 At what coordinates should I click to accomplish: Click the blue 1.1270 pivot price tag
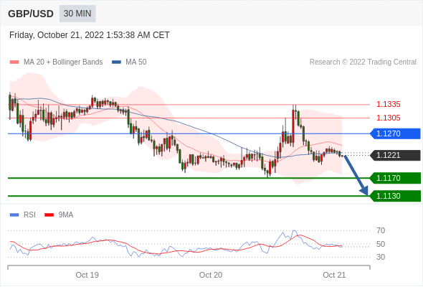pyautogui.click(x=395, y=133)
